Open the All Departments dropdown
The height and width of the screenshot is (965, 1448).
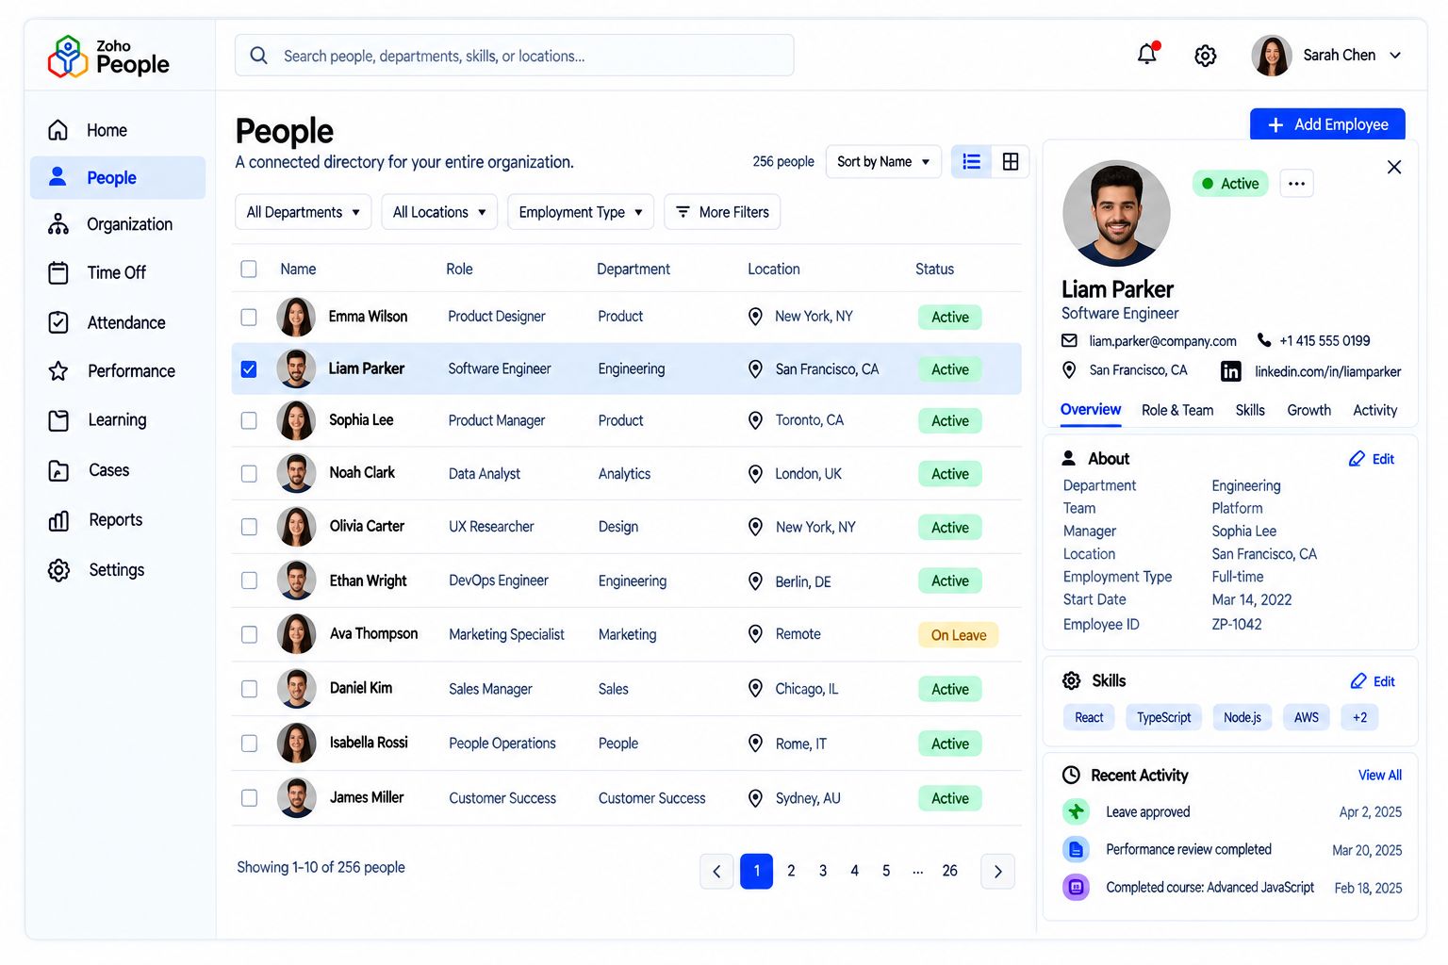[303, 212]
